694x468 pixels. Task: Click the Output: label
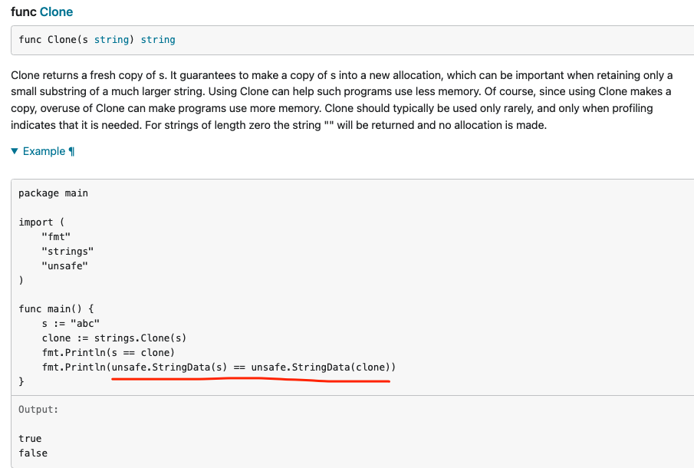(38, 410)
